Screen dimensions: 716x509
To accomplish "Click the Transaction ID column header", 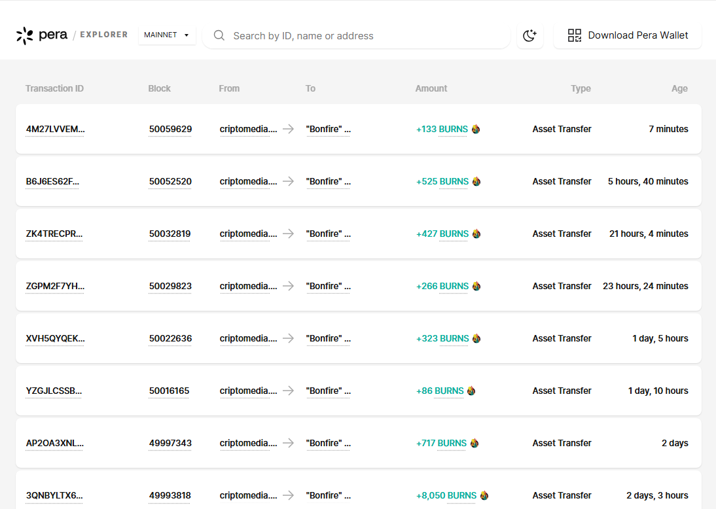I will click(x=54, y=88).
